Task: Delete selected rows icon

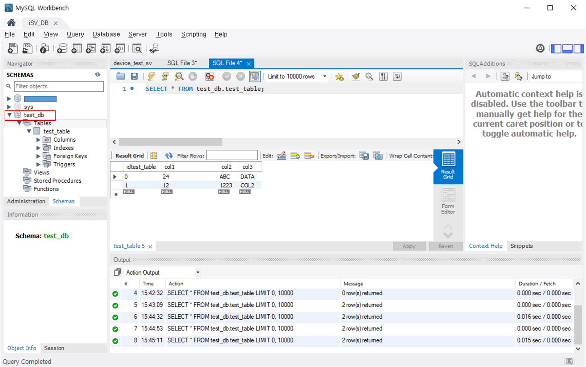Action: coord(309,156)
